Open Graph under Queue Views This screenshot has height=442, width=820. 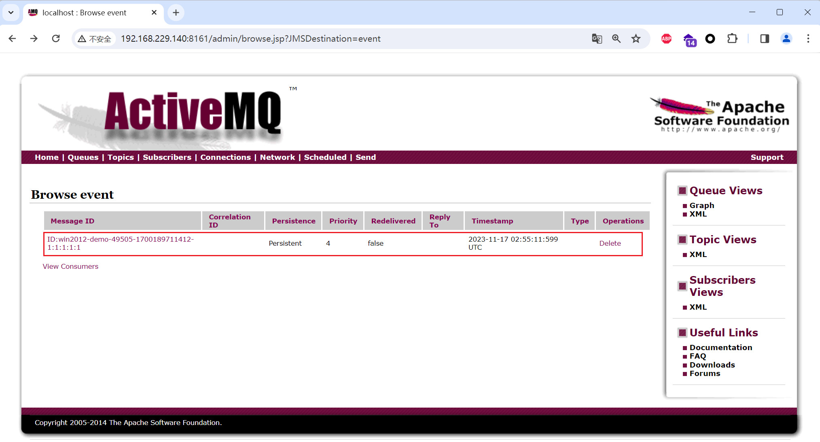point(701,205)
